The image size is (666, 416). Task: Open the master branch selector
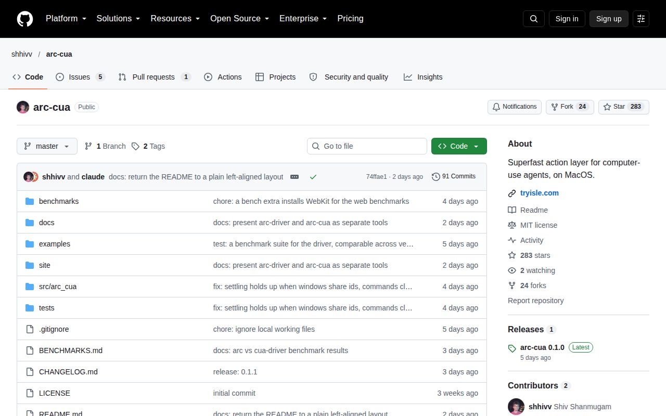[x=47, y=146]
